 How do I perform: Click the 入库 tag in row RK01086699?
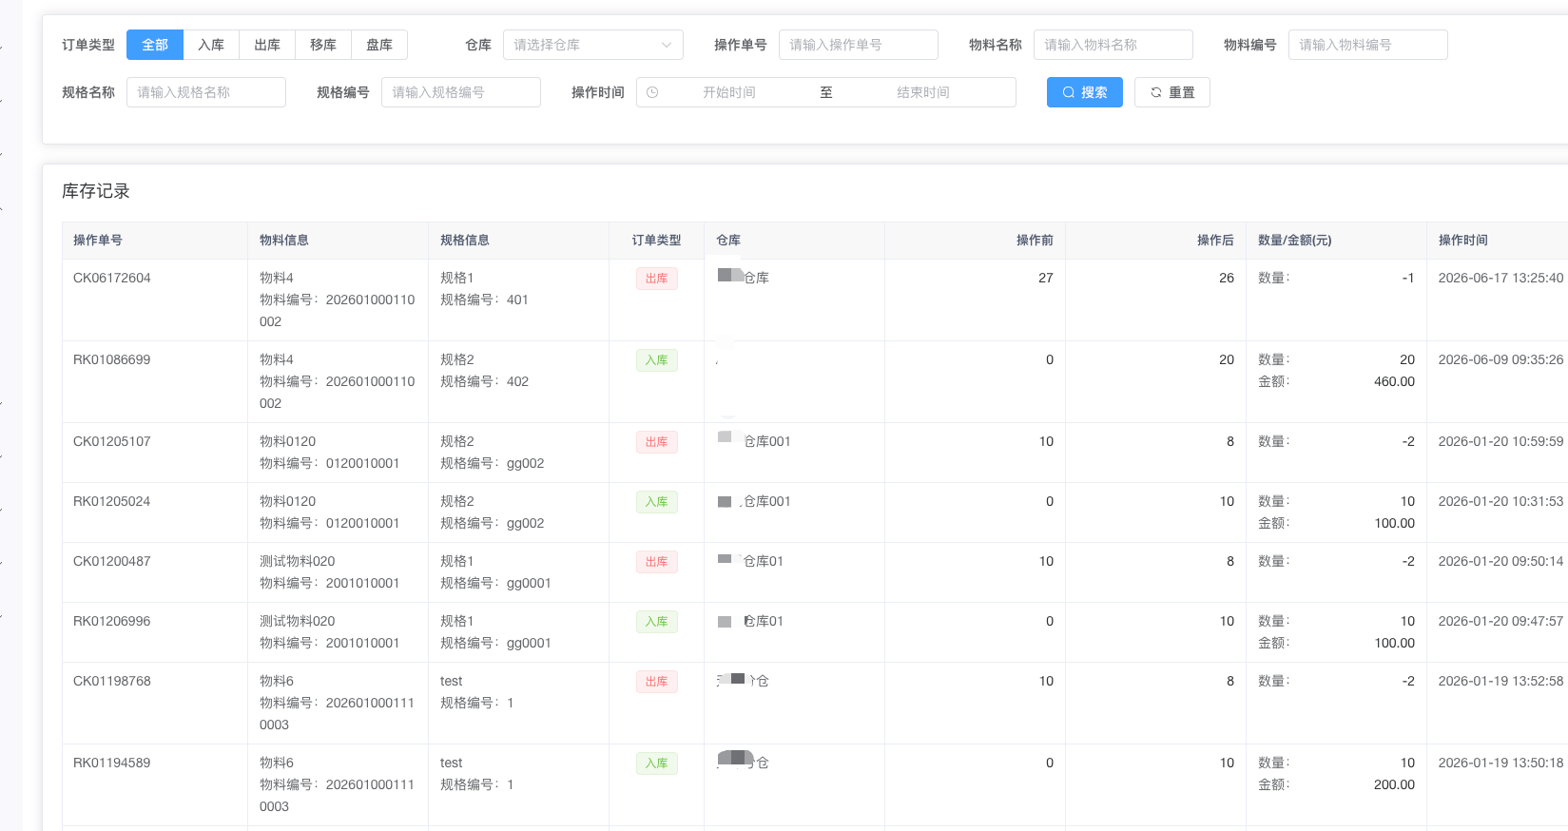click(657, 360)
